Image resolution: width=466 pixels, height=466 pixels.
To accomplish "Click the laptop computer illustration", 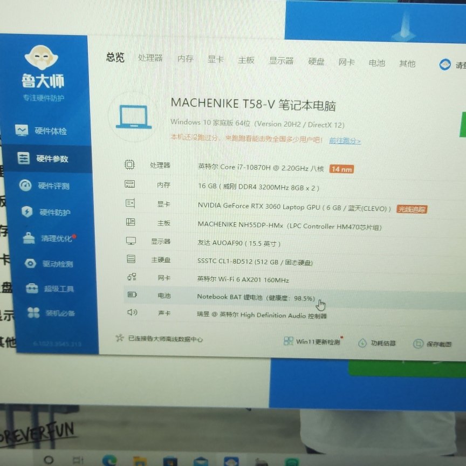I will (x=134, y=118).
